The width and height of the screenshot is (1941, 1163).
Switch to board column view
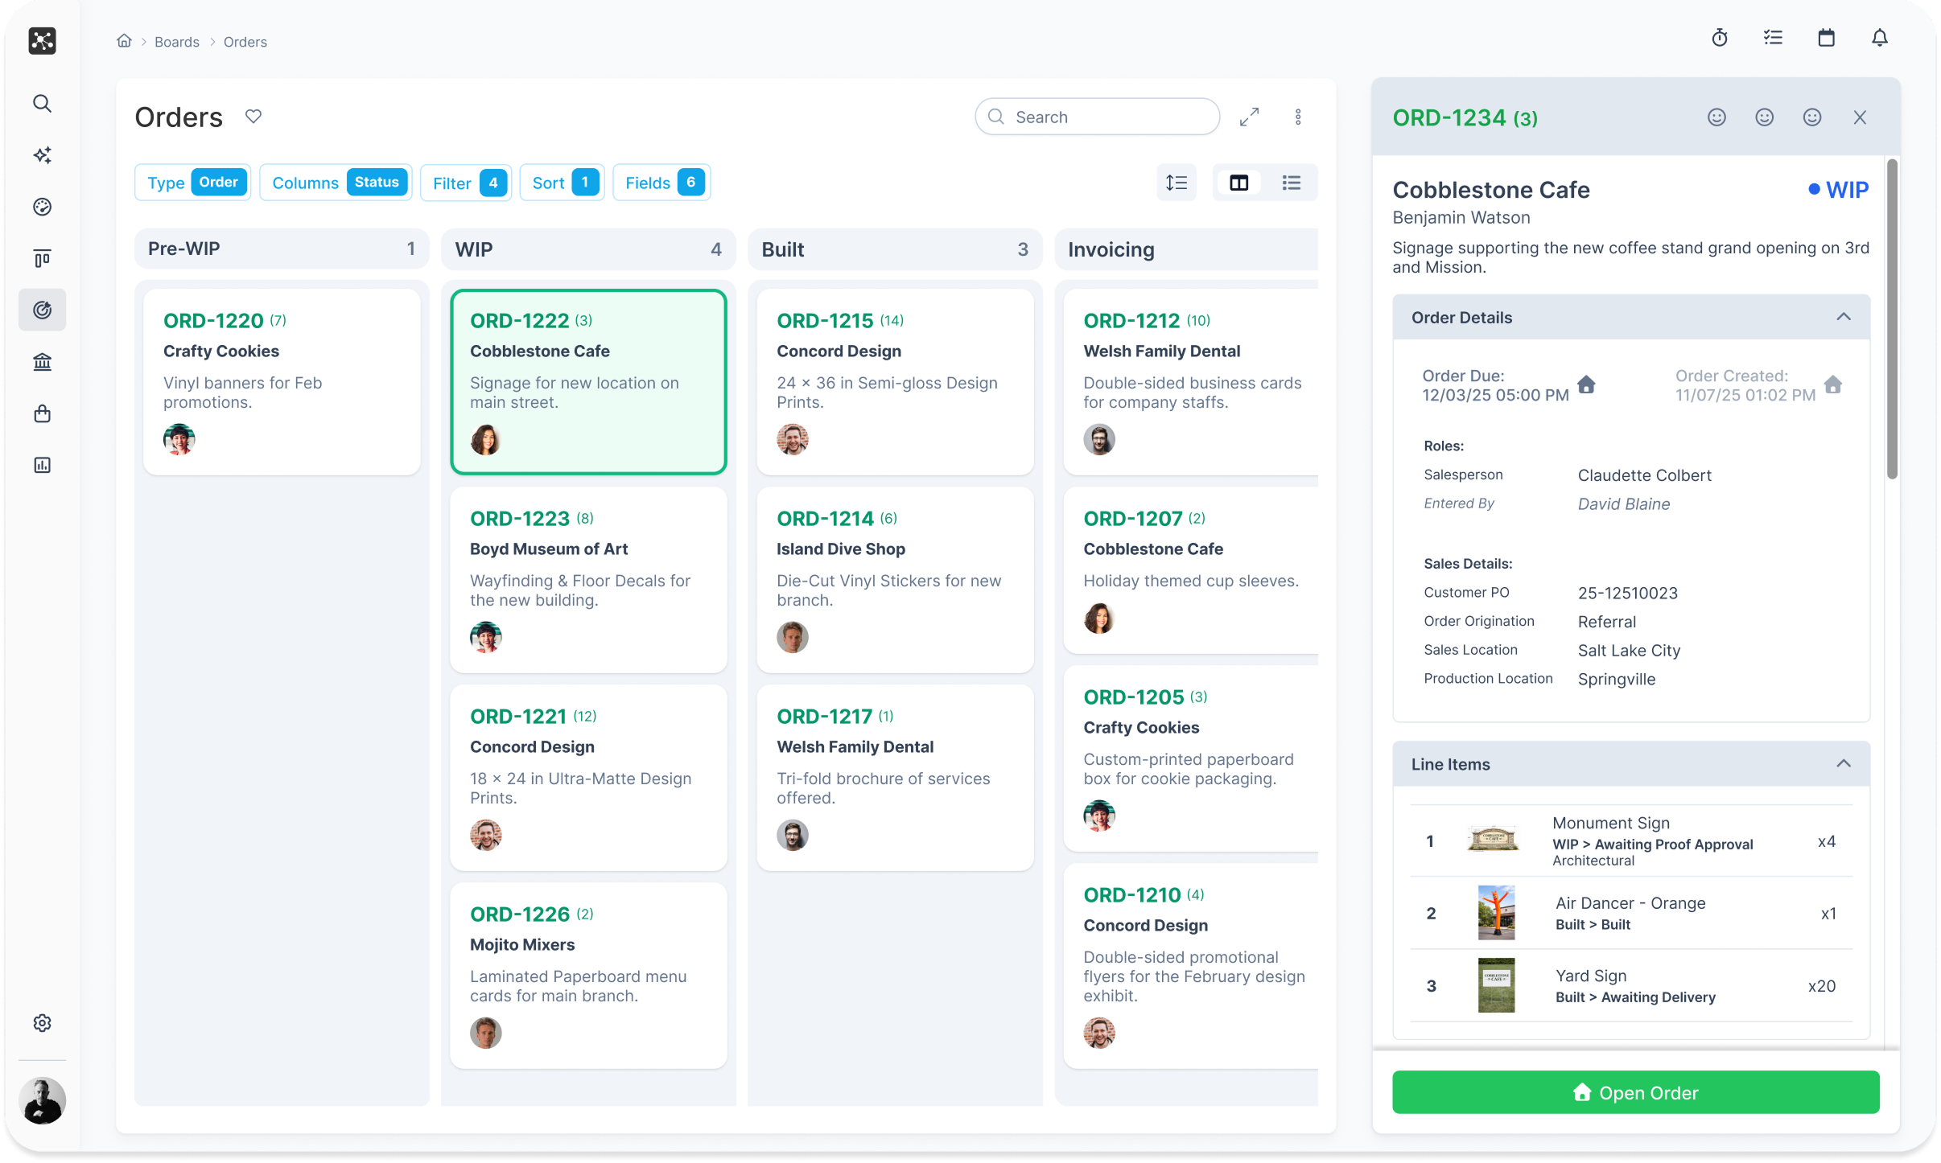1238,183
